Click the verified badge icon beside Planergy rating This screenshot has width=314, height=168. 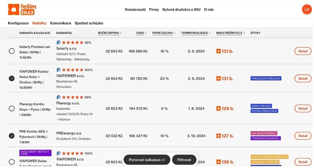click(59, 97)
